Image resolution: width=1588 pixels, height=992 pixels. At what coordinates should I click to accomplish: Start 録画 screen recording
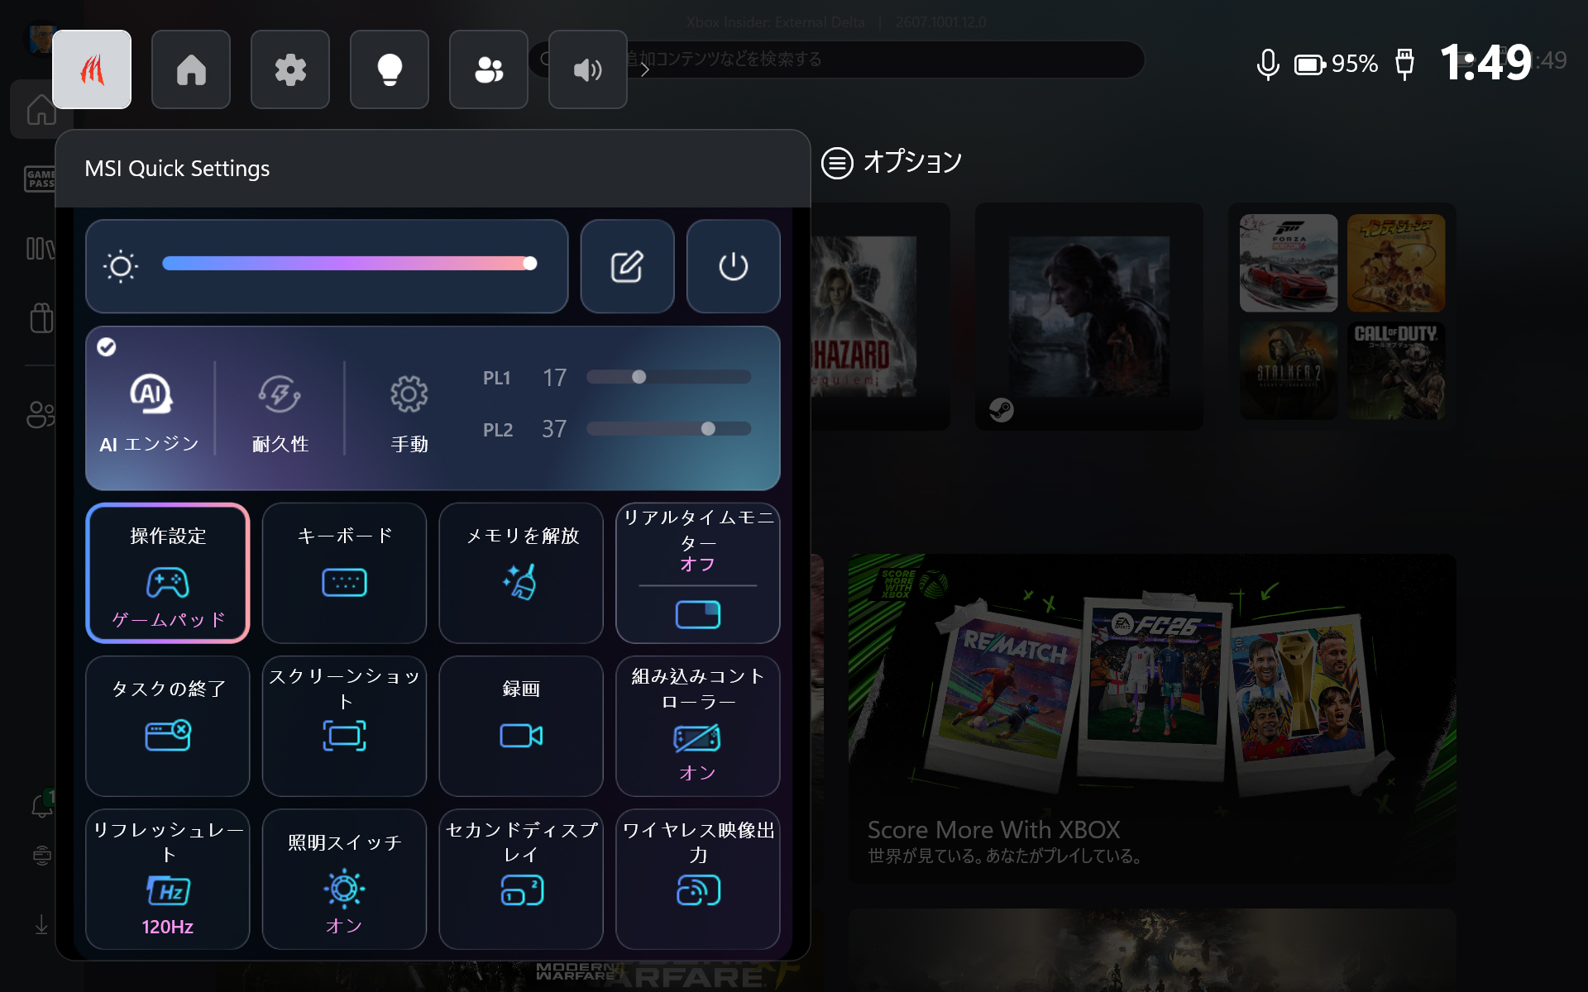521,726
